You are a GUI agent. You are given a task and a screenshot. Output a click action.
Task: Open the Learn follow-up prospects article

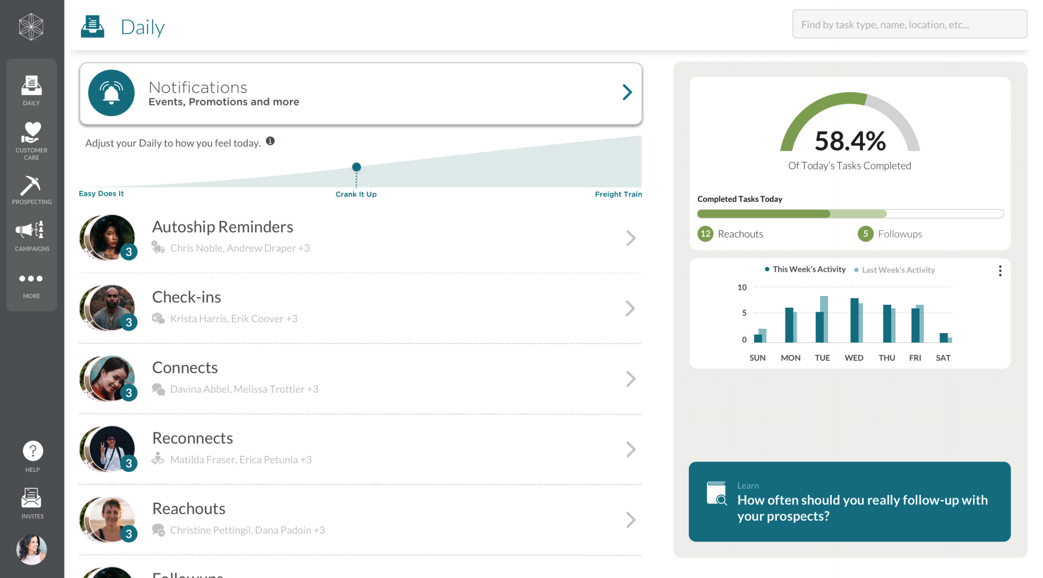(x=849, y=501)
